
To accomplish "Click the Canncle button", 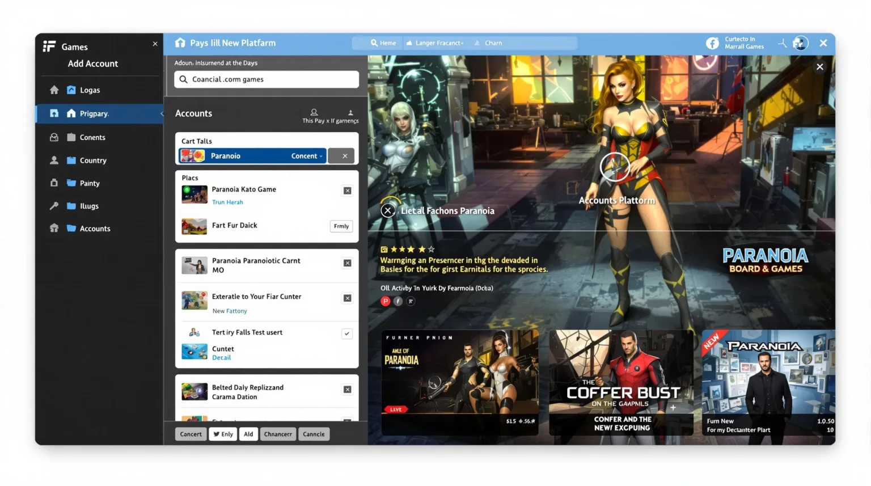I will tap(314, 434).
